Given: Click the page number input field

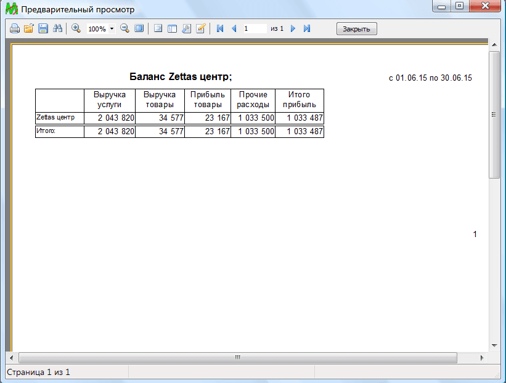Looking at the screenshot, I should pos(255,29).
